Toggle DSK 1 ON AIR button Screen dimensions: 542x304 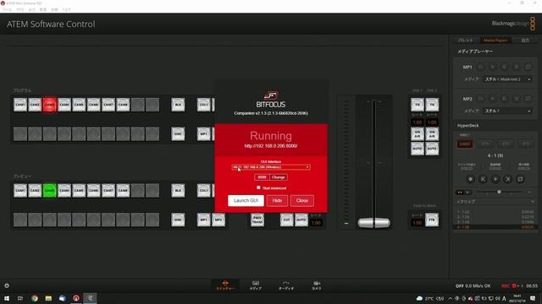418,133
